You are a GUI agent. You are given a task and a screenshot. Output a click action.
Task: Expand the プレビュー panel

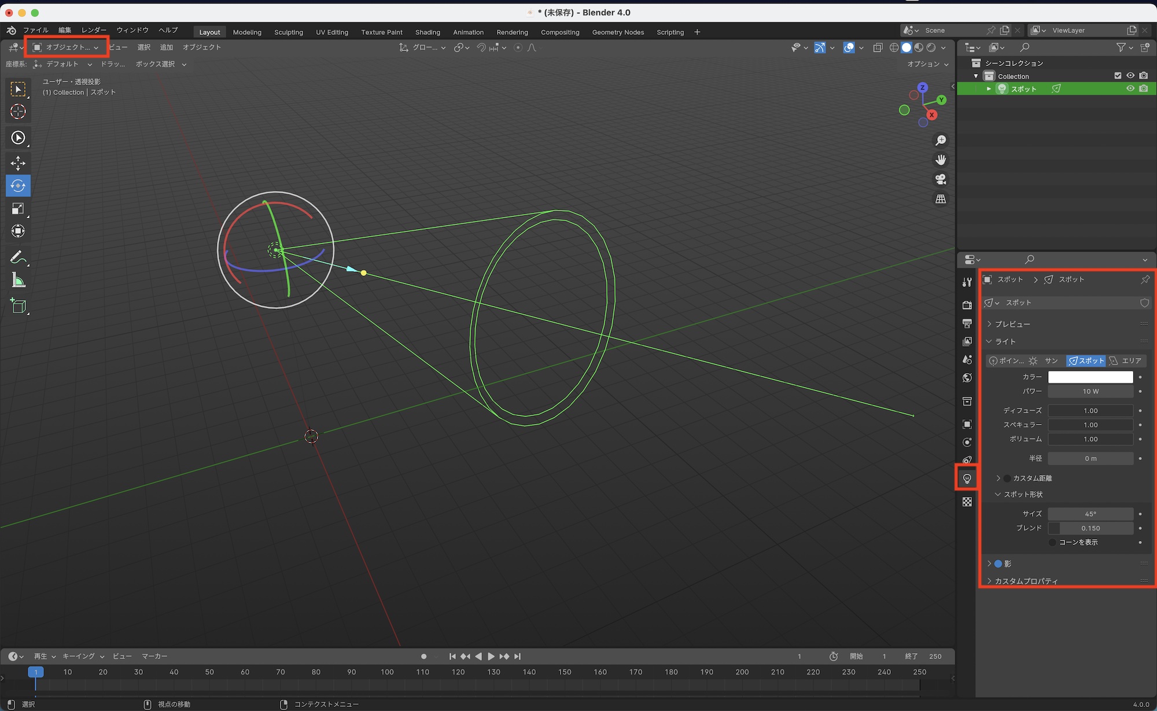coord(1012,324)
